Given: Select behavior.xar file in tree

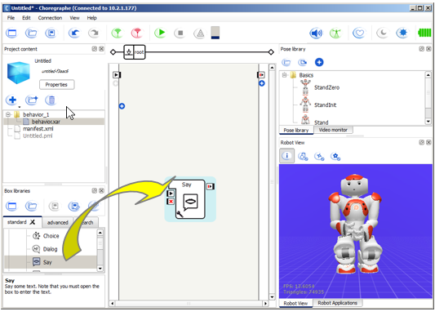Looking at the screenshot, I should tap(46, 122).
